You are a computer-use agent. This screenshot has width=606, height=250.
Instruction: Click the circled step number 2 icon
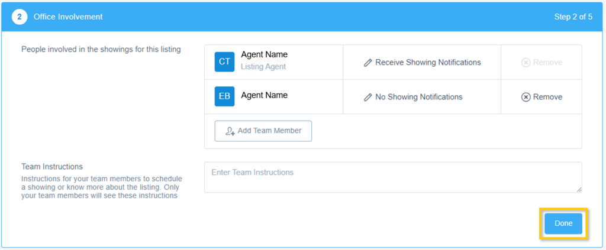click(x=19, y=17)
